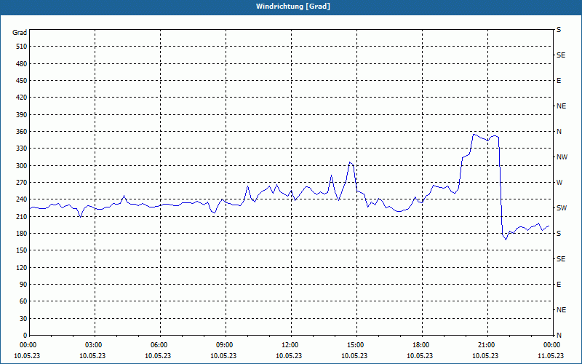Click the y-axis value 120
The image size is (582, 364).
(x=22, y=267)
